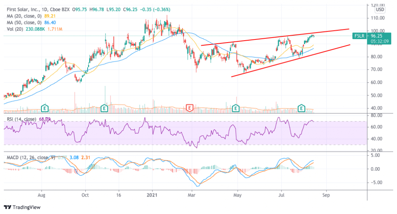Click the 2021 label on time axis
This screenshot has width=397, height=214.
pos(152,195)
